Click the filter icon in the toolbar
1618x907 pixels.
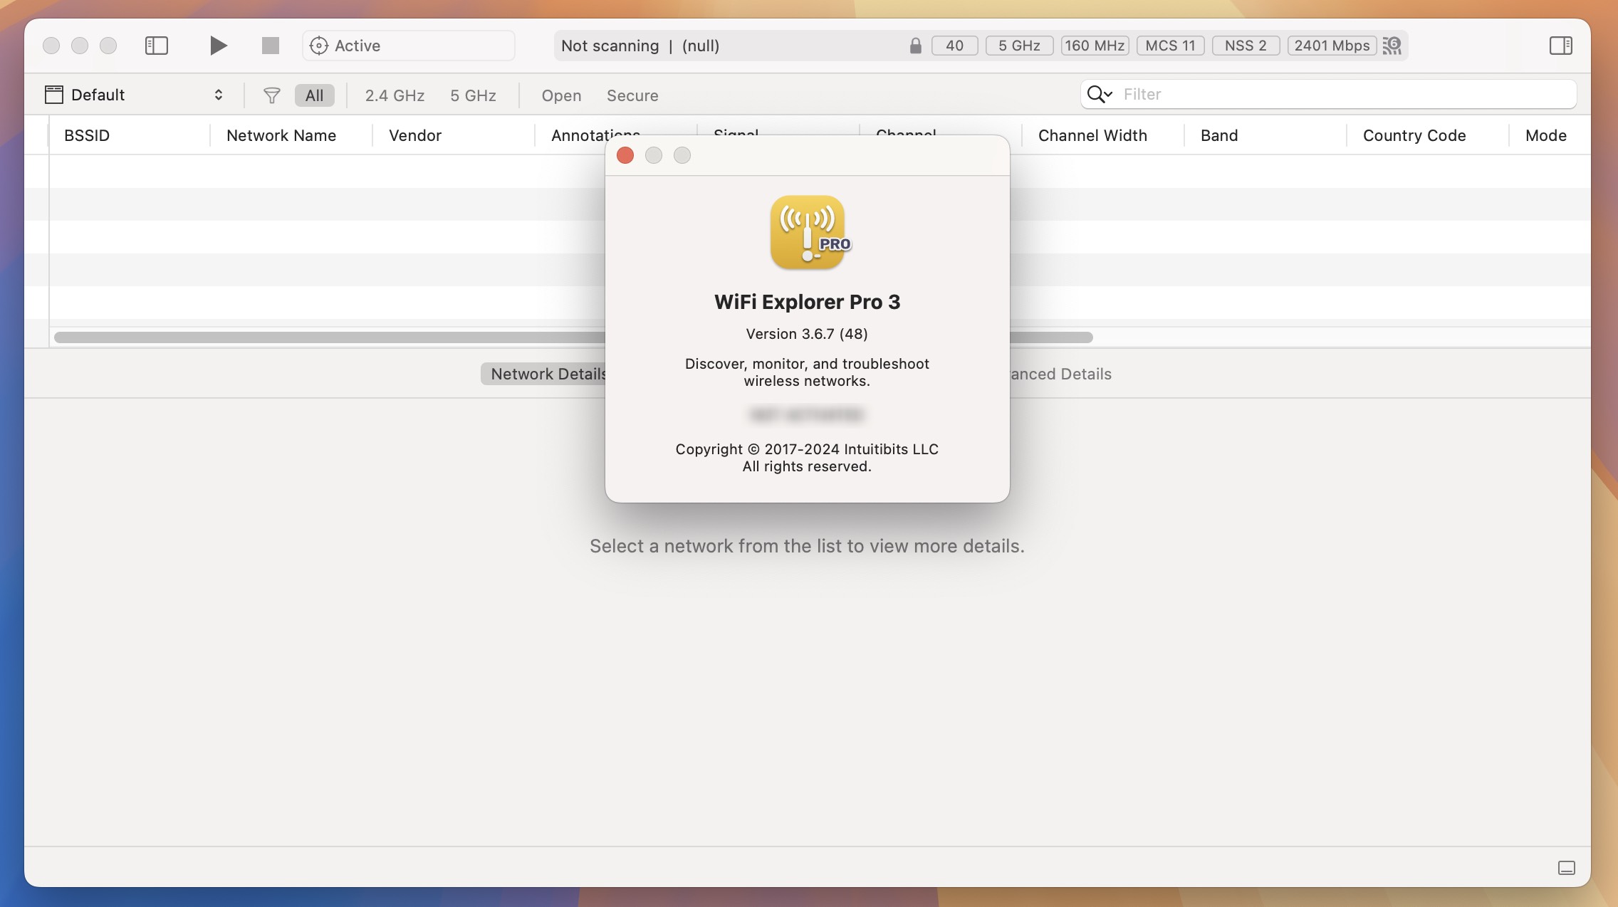[x=270, y=93]
